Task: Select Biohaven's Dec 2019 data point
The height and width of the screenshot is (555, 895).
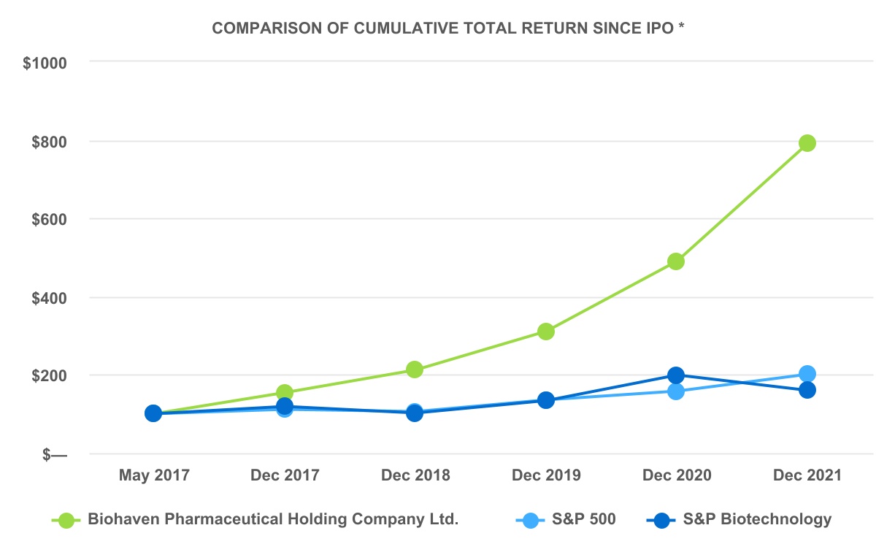Action: tap(545, 332)
